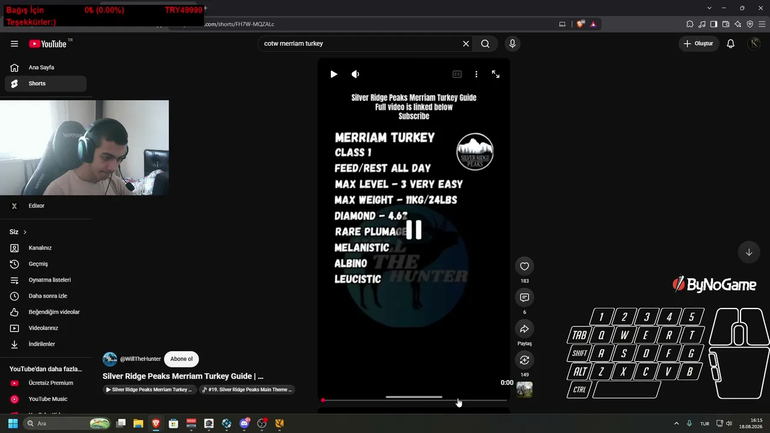770x433 pixels.
Task: Open Oynatma listeleri playlists
Action: (x=46, y=280)
